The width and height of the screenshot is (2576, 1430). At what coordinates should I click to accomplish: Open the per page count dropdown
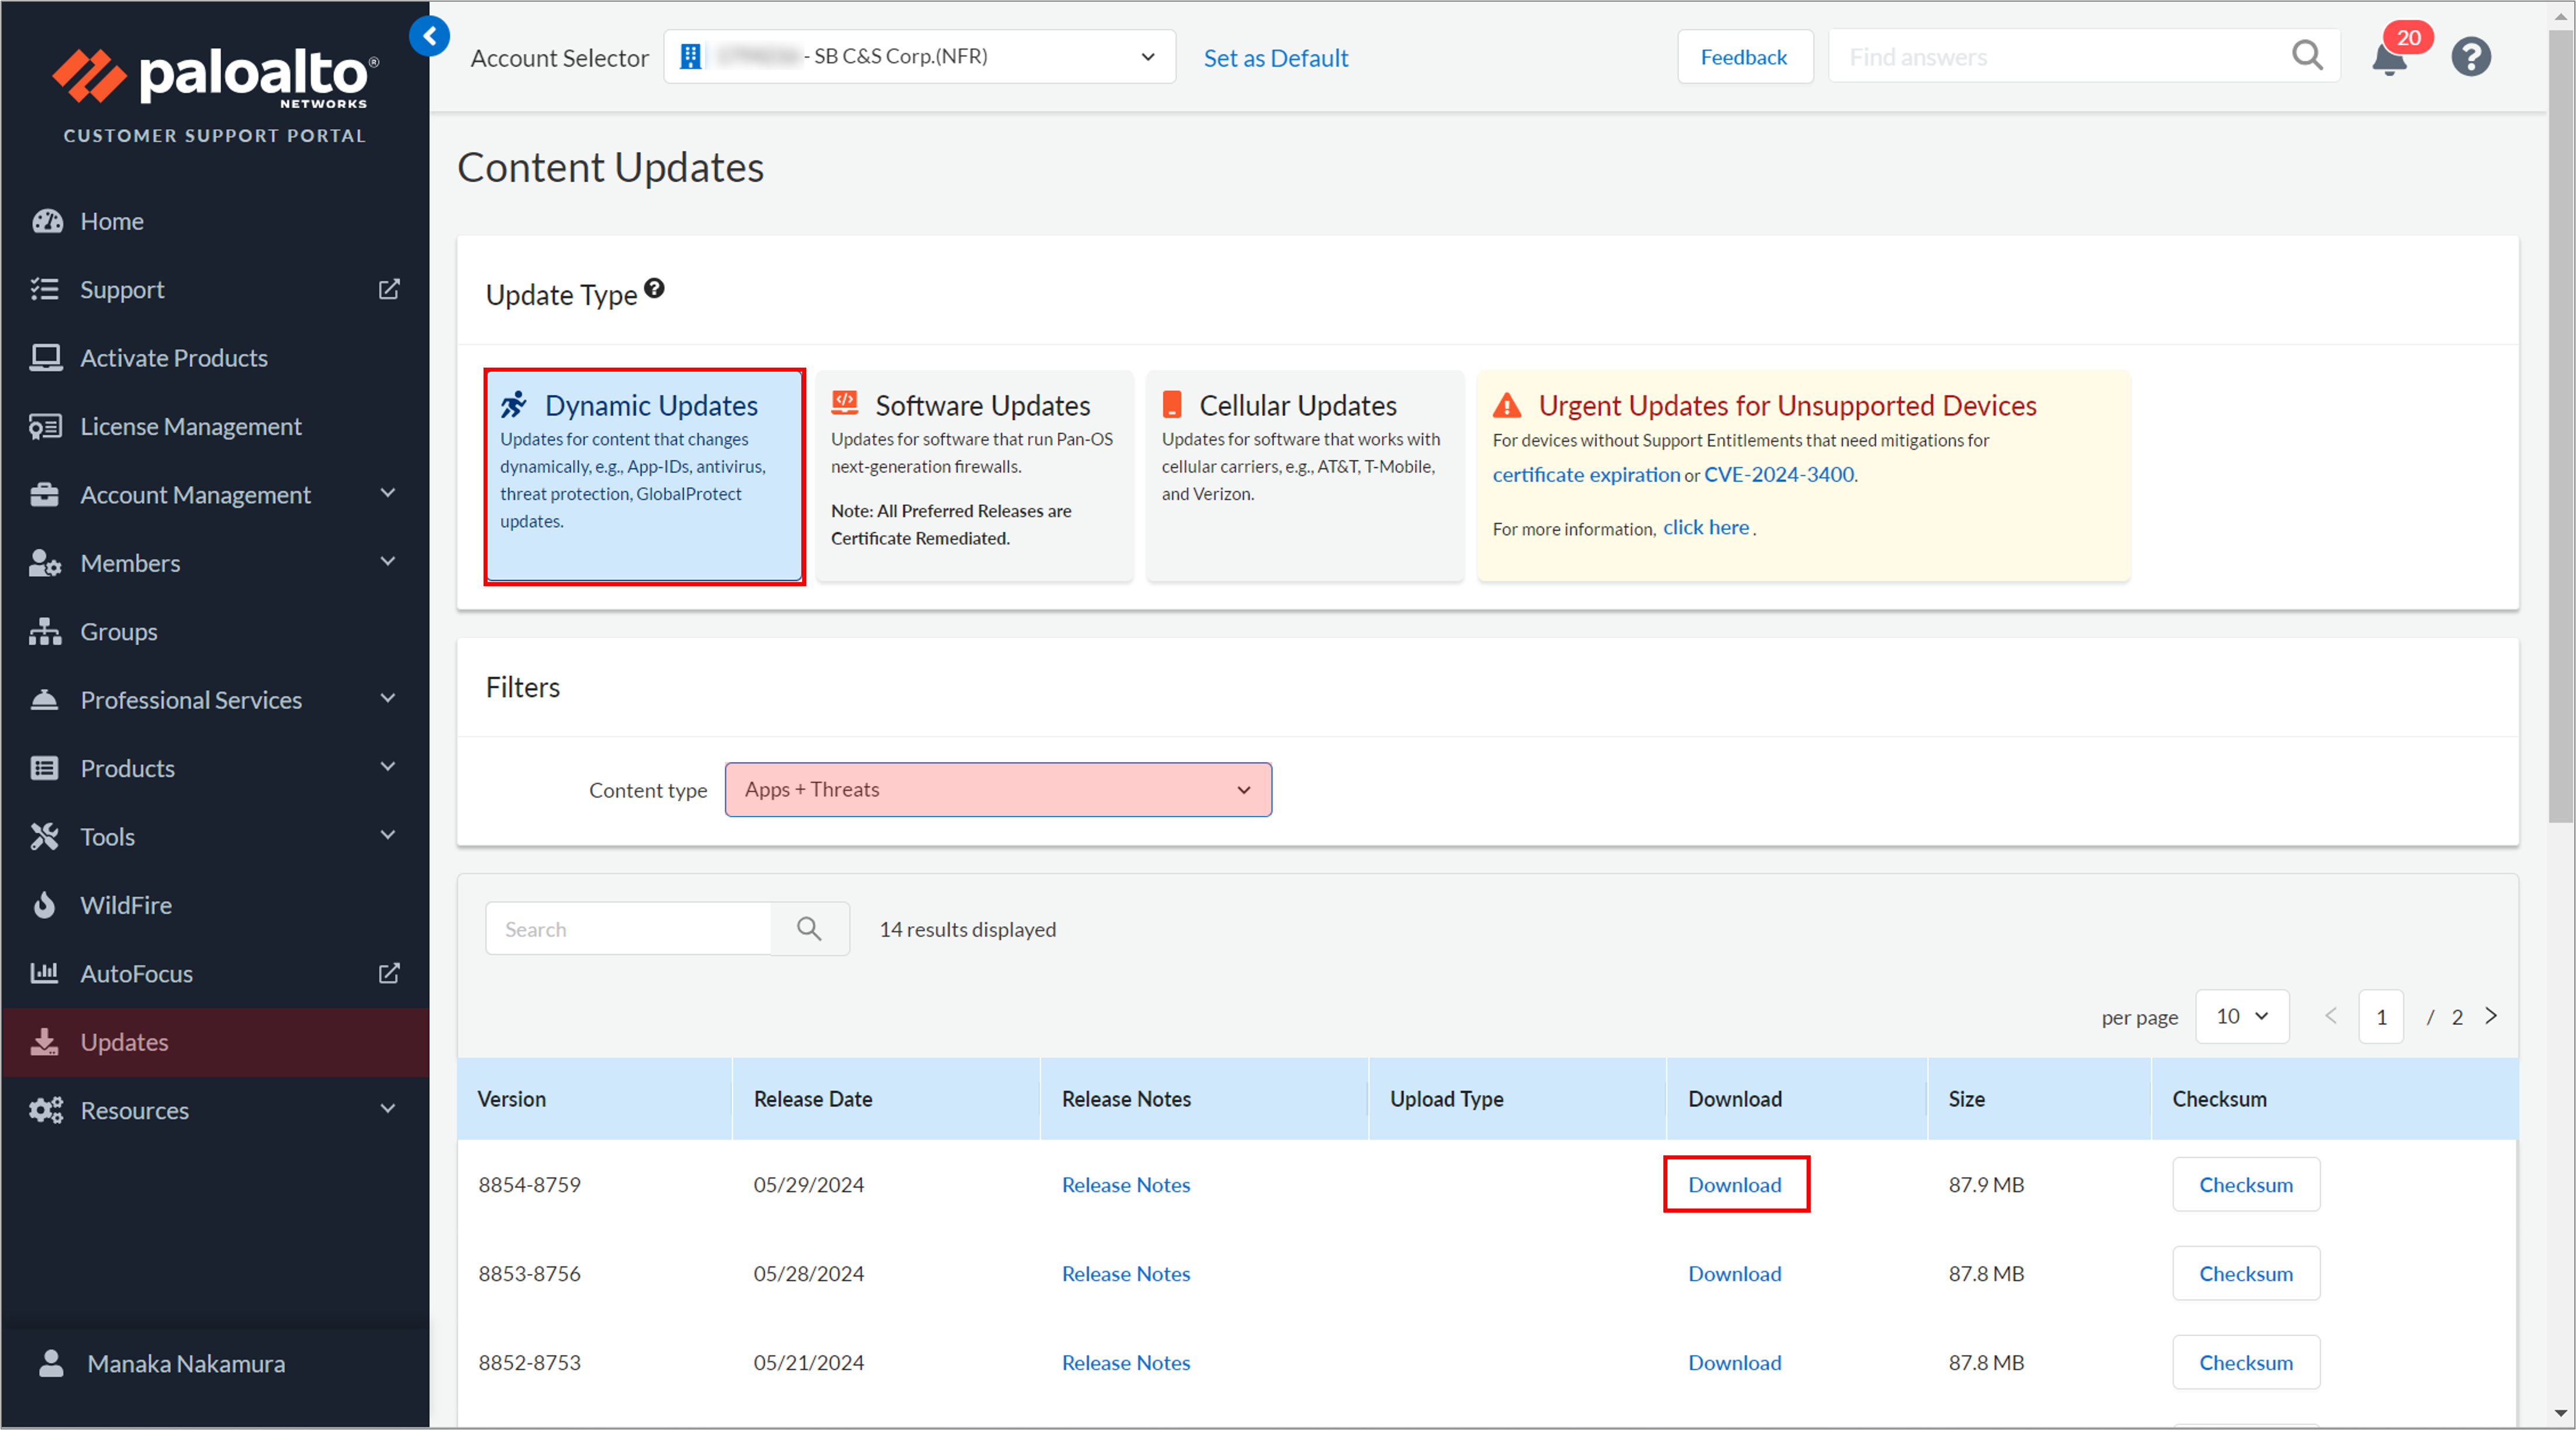pyautogui.click(x=2241, y=1016)
